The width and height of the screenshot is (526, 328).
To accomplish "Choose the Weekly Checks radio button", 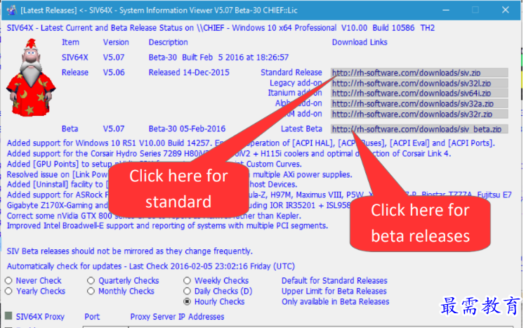I will coord(188,280).
